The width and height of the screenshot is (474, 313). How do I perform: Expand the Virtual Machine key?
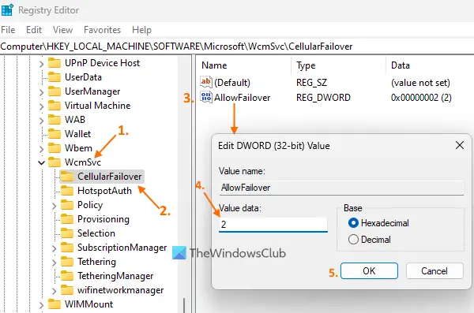(x=41, y=106)
